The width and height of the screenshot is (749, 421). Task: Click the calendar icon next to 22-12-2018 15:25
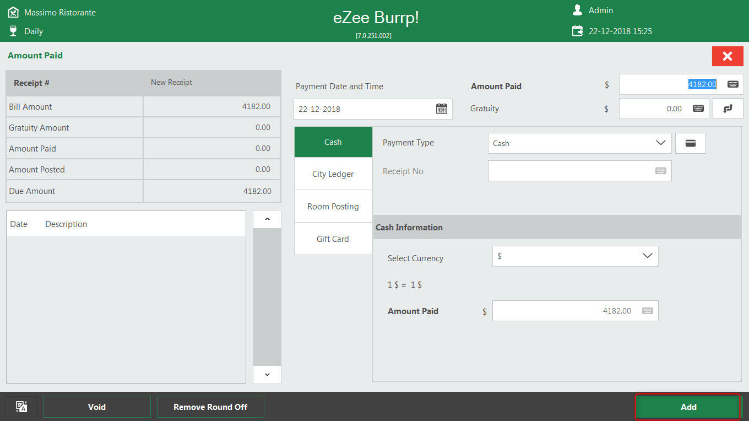click(x=577, y=31)
